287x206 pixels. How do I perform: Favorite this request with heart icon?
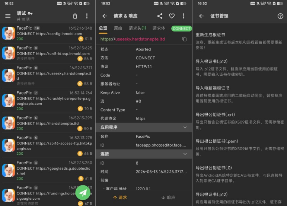coord(172,16)
